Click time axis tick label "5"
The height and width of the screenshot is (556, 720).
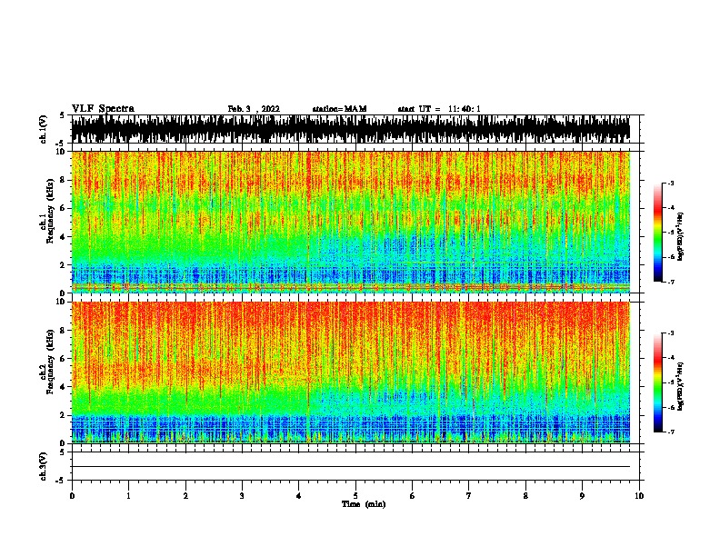tap(355, 496)
